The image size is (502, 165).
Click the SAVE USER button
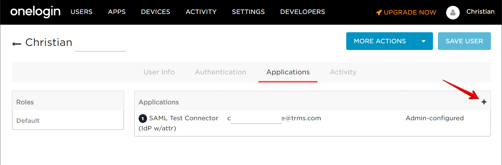point(464,41)
